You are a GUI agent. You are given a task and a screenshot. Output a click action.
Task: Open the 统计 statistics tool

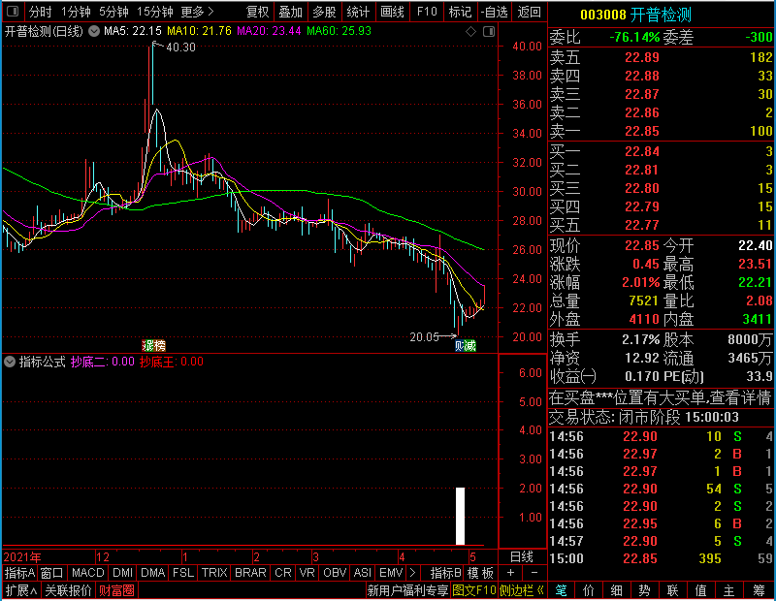pos(358,12)
